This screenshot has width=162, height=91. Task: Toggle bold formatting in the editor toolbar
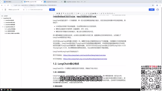(x=59, y=13)
